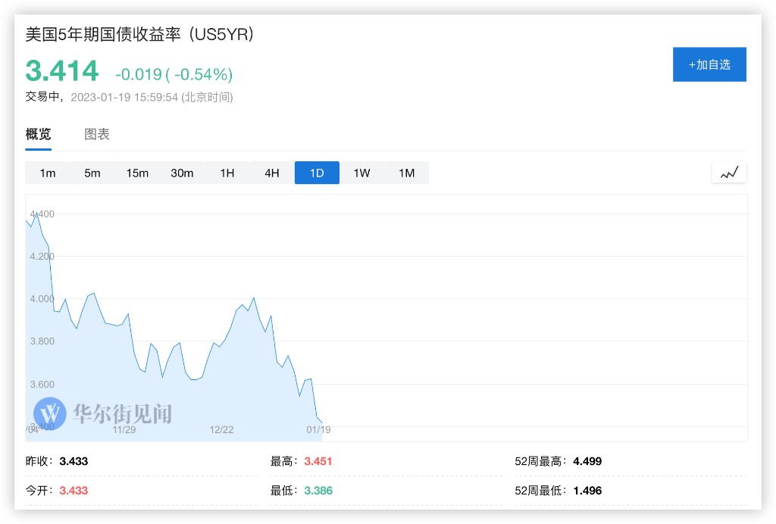Viewport: 776px width, 524px height.
Task: Click the current yield value 3.414
Action: pos(62,71)
